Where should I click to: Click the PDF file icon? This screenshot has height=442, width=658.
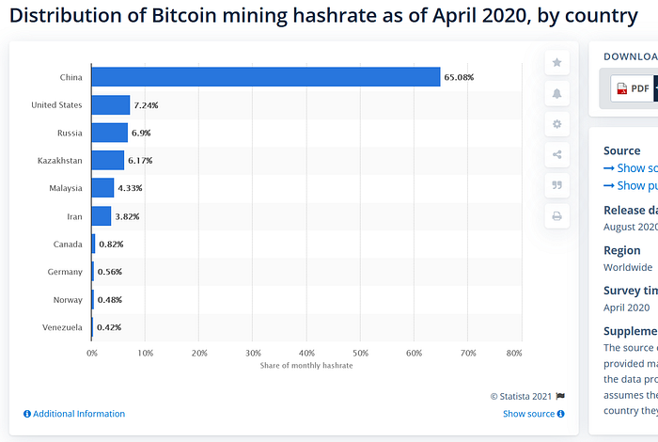pos(622,88)
